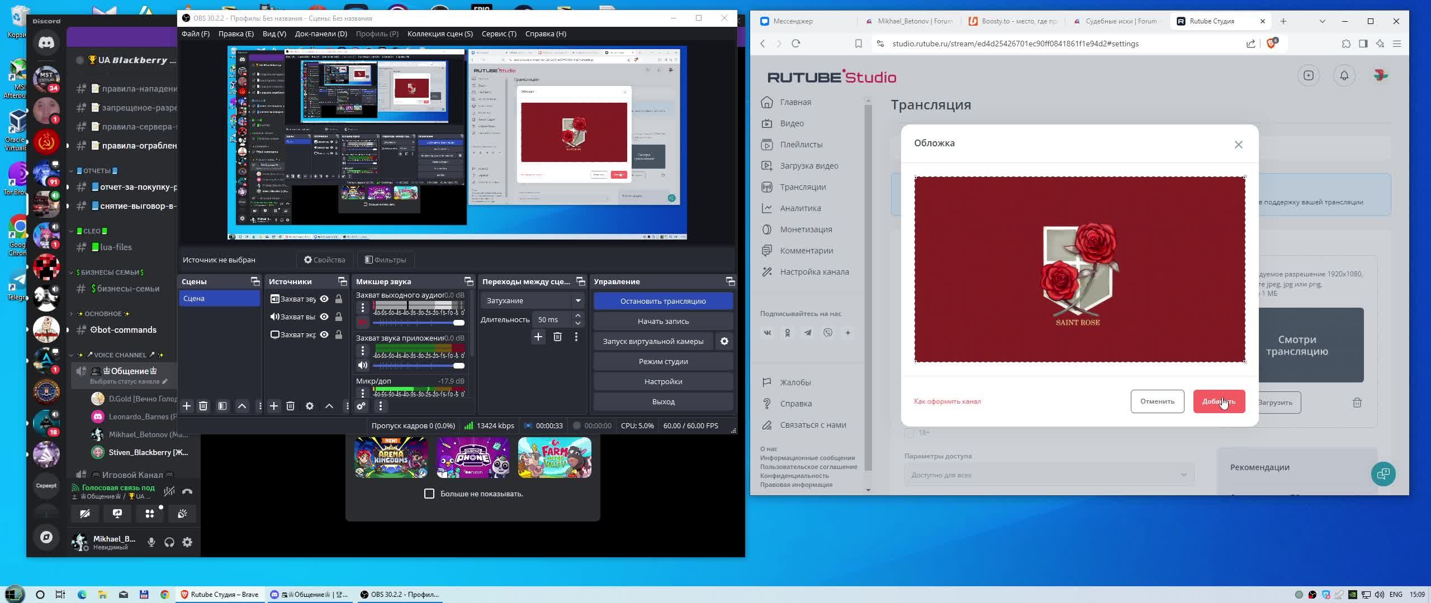
Task: Collapse ОТЧЕТЫ category in Discord
Action: click(x=97, y=171)
